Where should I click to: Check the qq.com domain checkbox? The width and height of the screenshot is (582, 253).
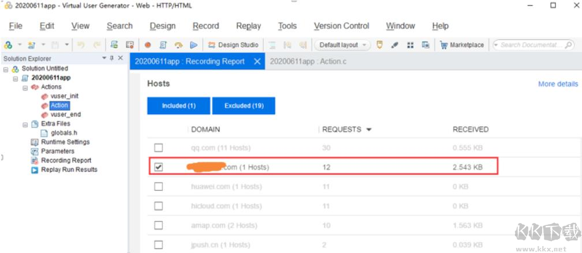tap(159, 148)
